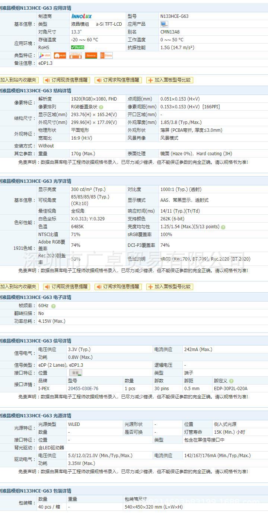This screenshot has width=268, height=513.
Task: Click the 30 pins pin count cell
Action: [x=162, y=389]
